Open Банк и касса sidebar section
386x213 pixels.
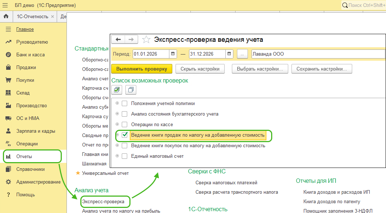tap(30, 55)
